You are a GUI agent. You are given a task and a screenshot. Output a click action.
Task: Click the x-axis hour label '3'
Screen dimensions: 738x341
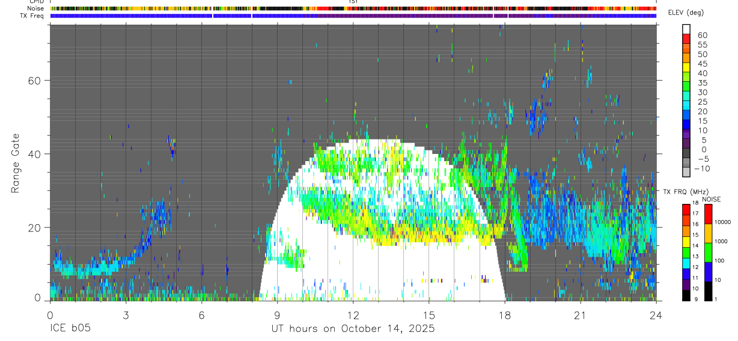click(126, 315)
